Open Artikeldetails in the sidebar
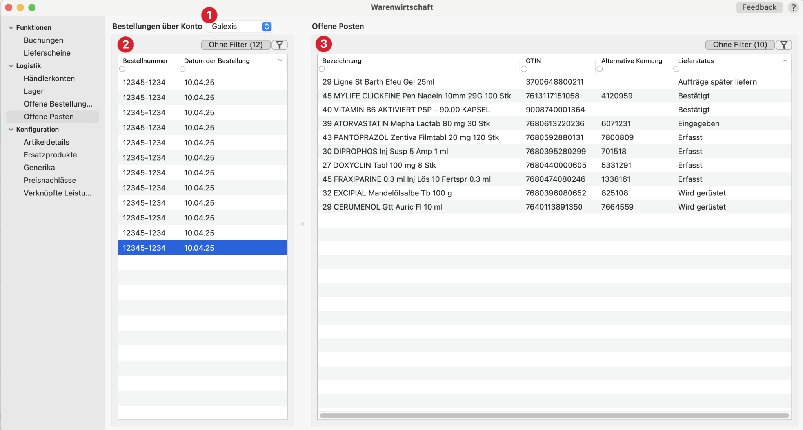Viewport: 803px width, 430px height. pyautogui.click(x=47, y=142)
